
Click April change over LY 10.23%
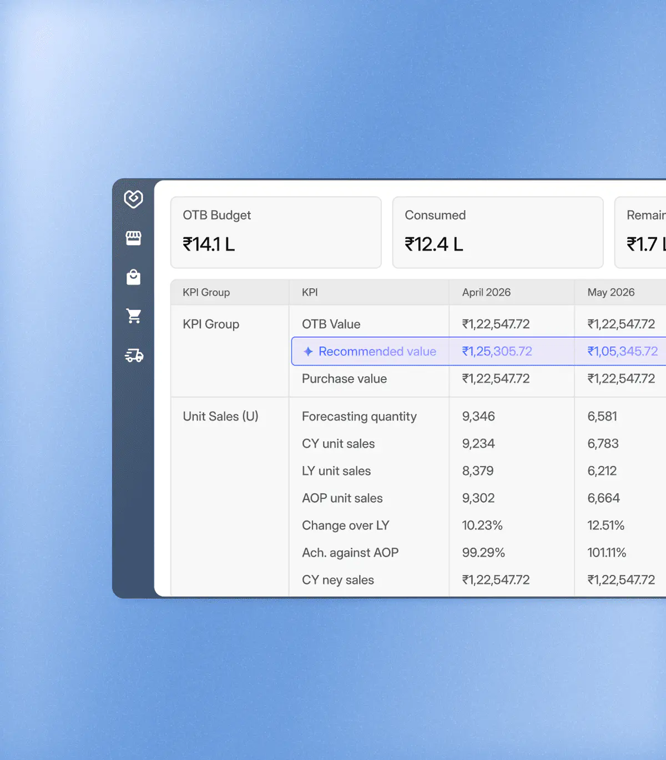(x=482, y=526)
